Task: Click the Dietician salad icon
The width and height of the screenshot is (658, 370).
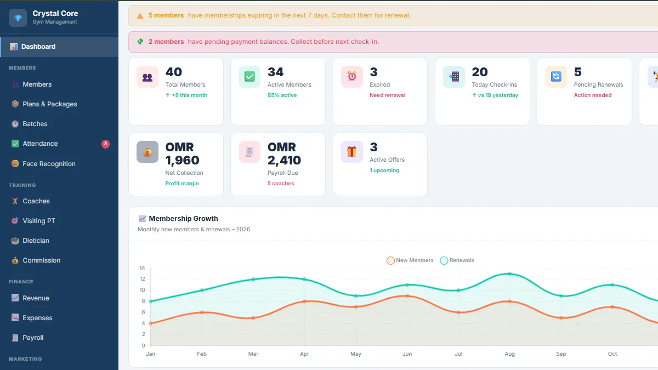Action: pyautogui.click(x=15, y=241)
